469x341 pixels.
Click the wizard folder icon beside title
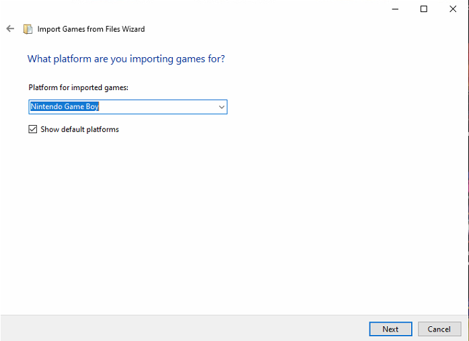click(x=28, y=29)
